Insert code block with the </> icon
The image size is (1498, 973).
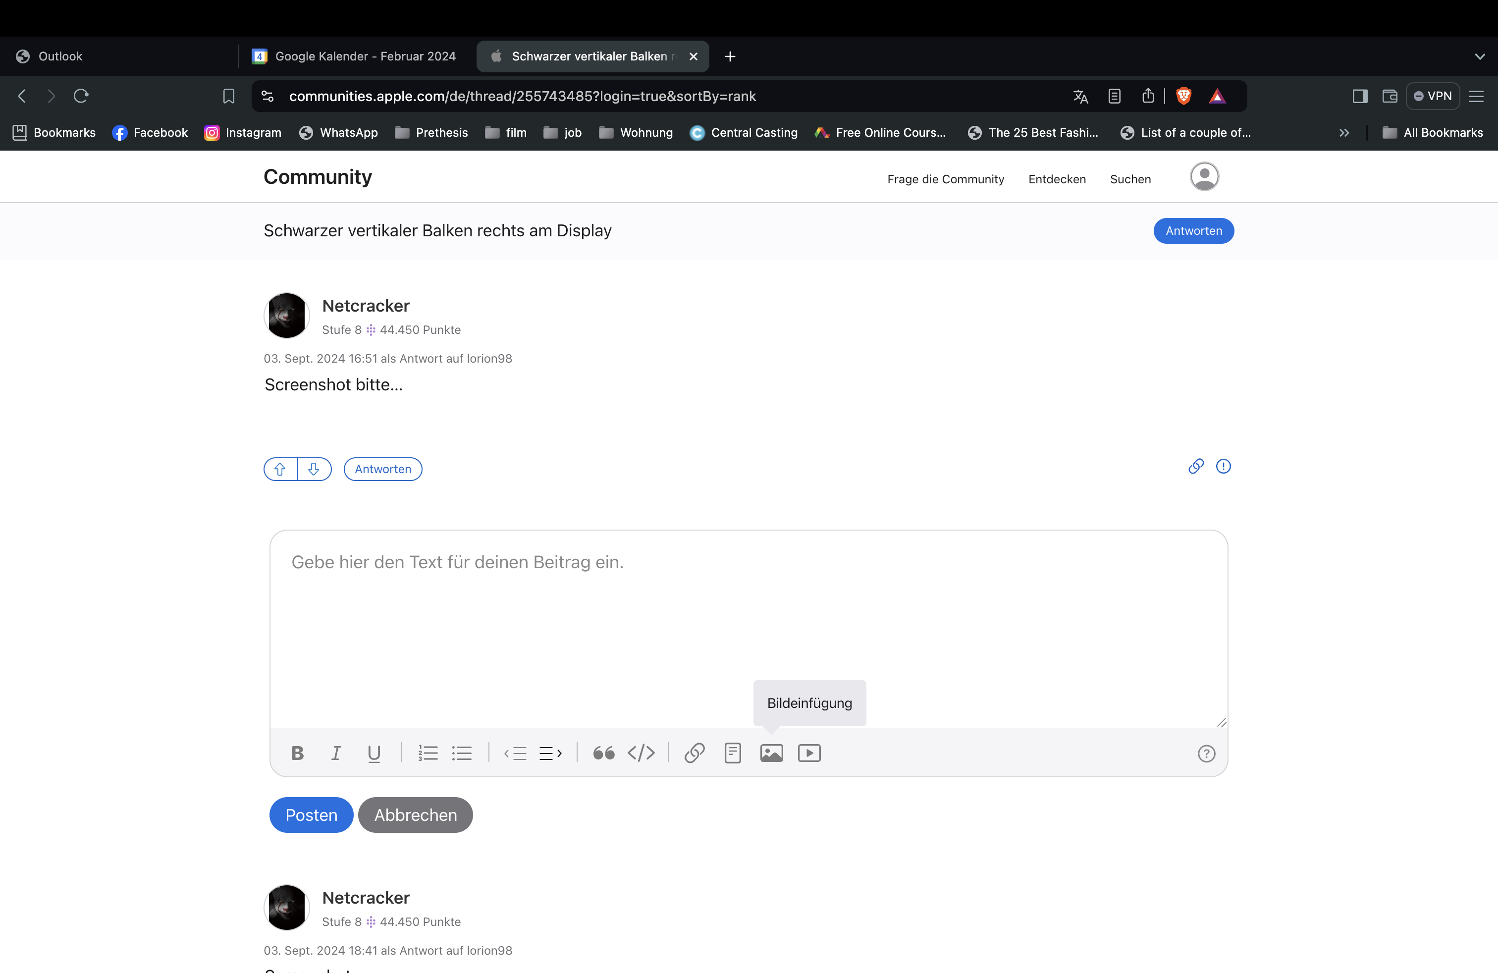pyautogui.click(x=641, y=753)
